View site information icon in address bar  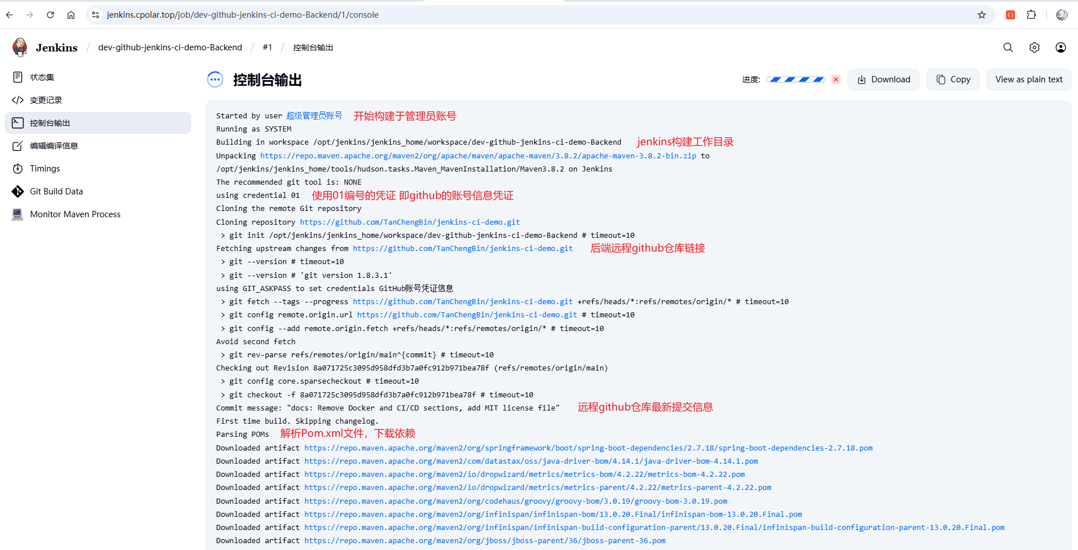(96, 15)
